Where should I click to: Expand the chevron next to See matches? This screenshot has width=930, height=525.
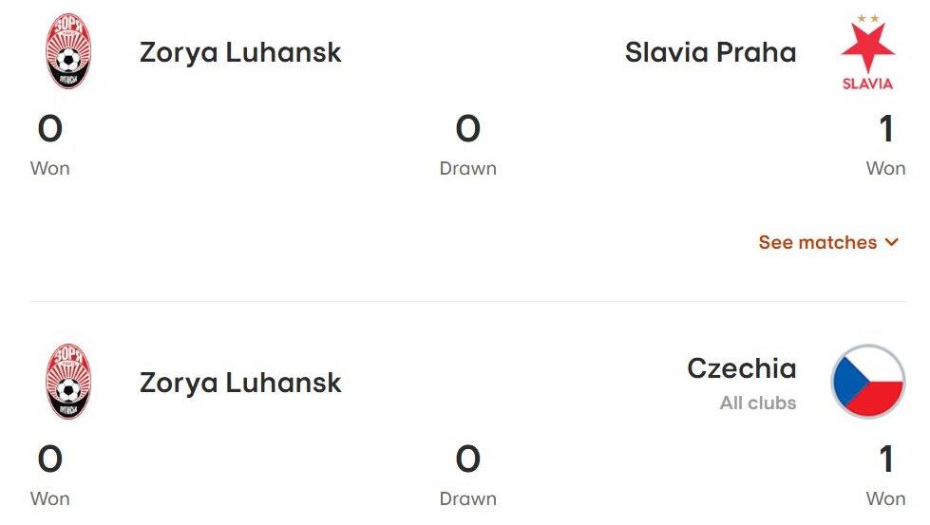click(x=891, y=242)
